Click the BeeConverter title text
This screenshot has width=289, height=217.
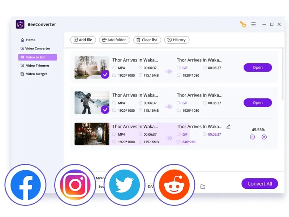tap(42, 24)
